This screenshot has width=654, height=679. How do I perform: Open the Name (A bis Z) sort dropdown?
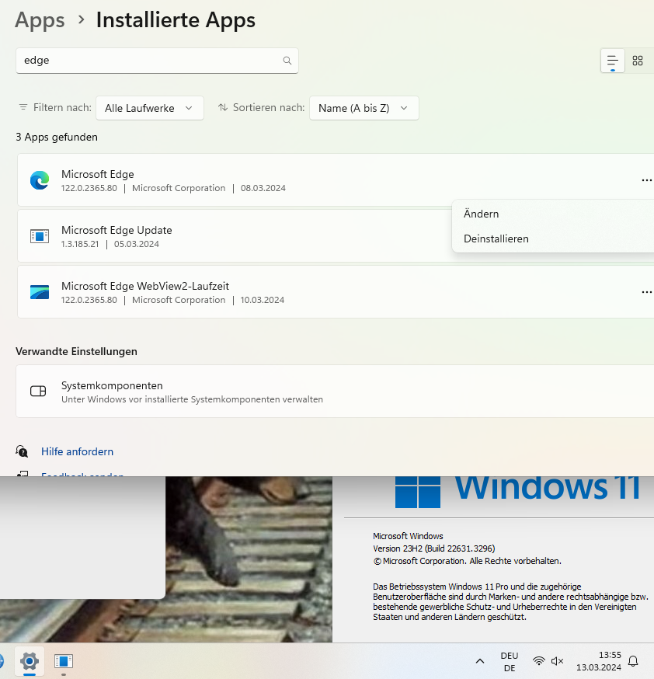364,108
